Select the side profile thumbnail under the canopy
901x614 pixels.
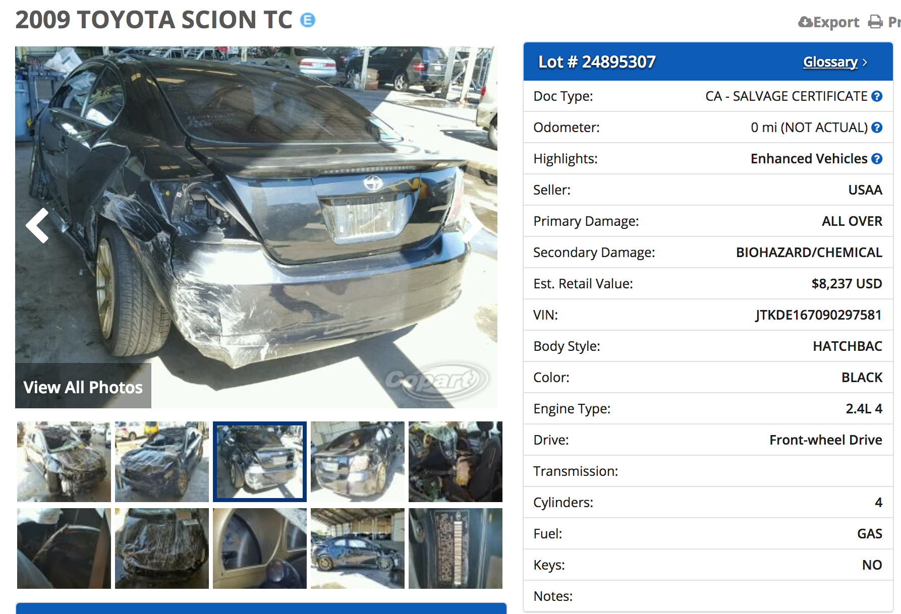[358, 548]
